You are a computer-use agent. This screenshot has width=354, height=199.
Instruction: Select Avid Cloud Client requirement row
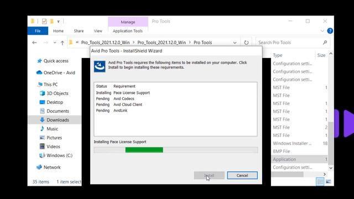click(119, 104)
